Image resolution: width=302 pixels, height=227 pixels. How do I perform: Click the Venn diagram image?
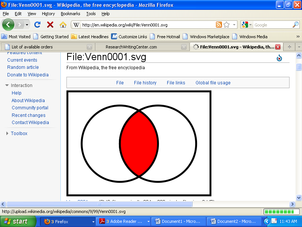click(139, 143)
